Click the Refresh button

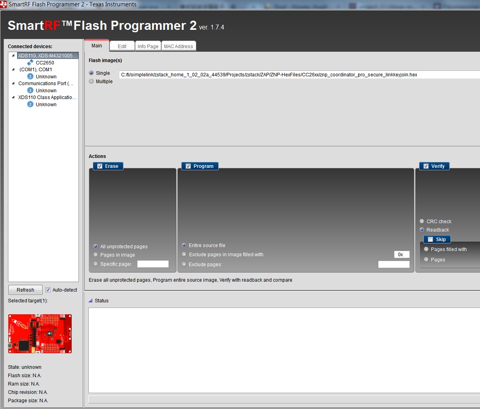pyautogui.click(x=25, y=290)
